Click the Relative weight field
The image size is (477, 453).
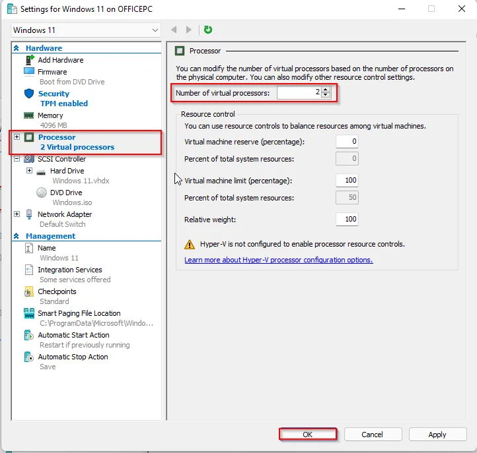point(347,219)
